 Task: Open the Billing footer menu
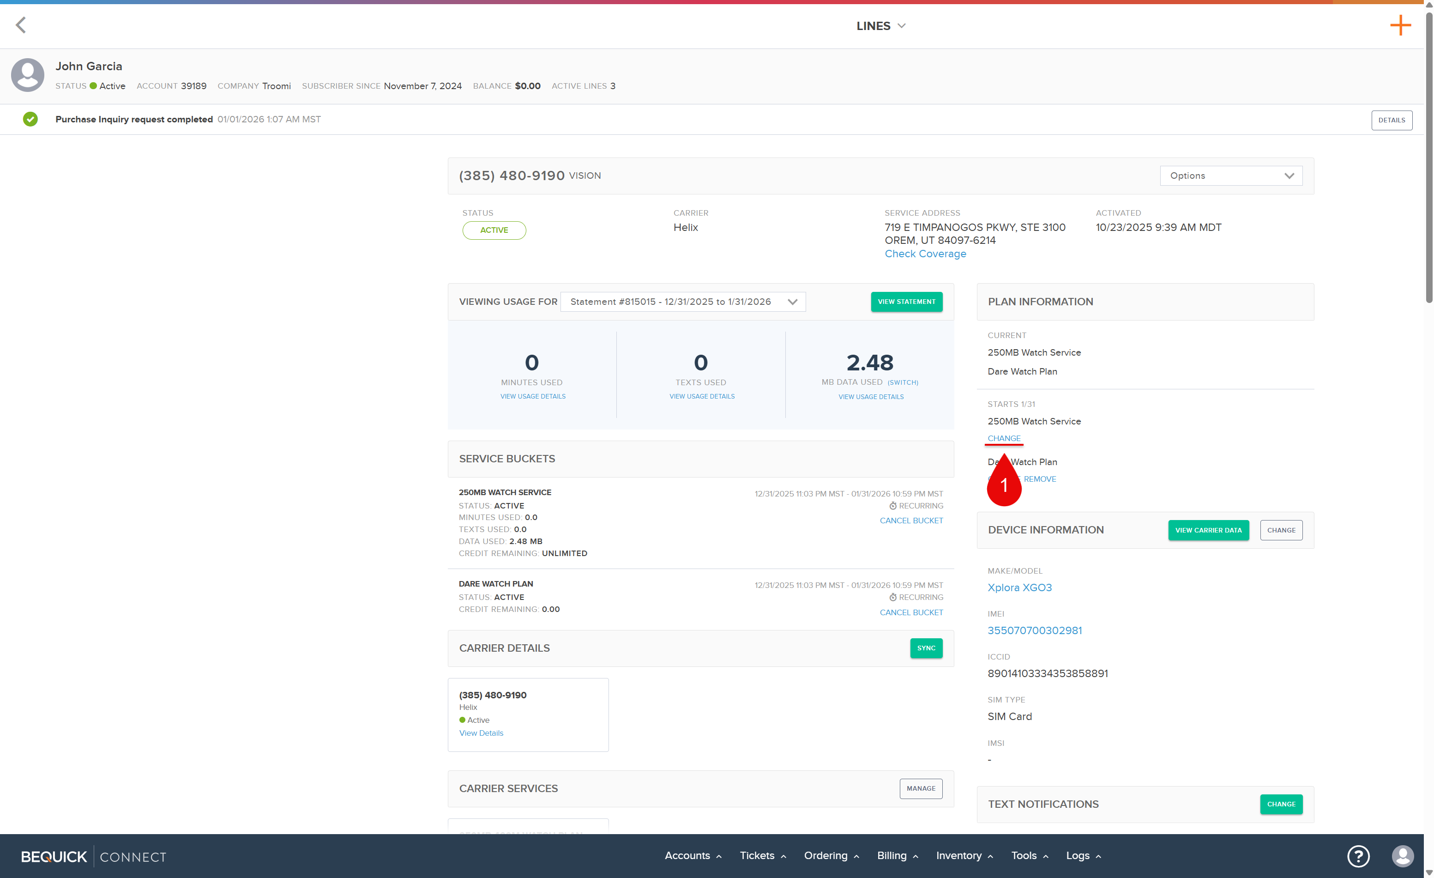[897, 855]
